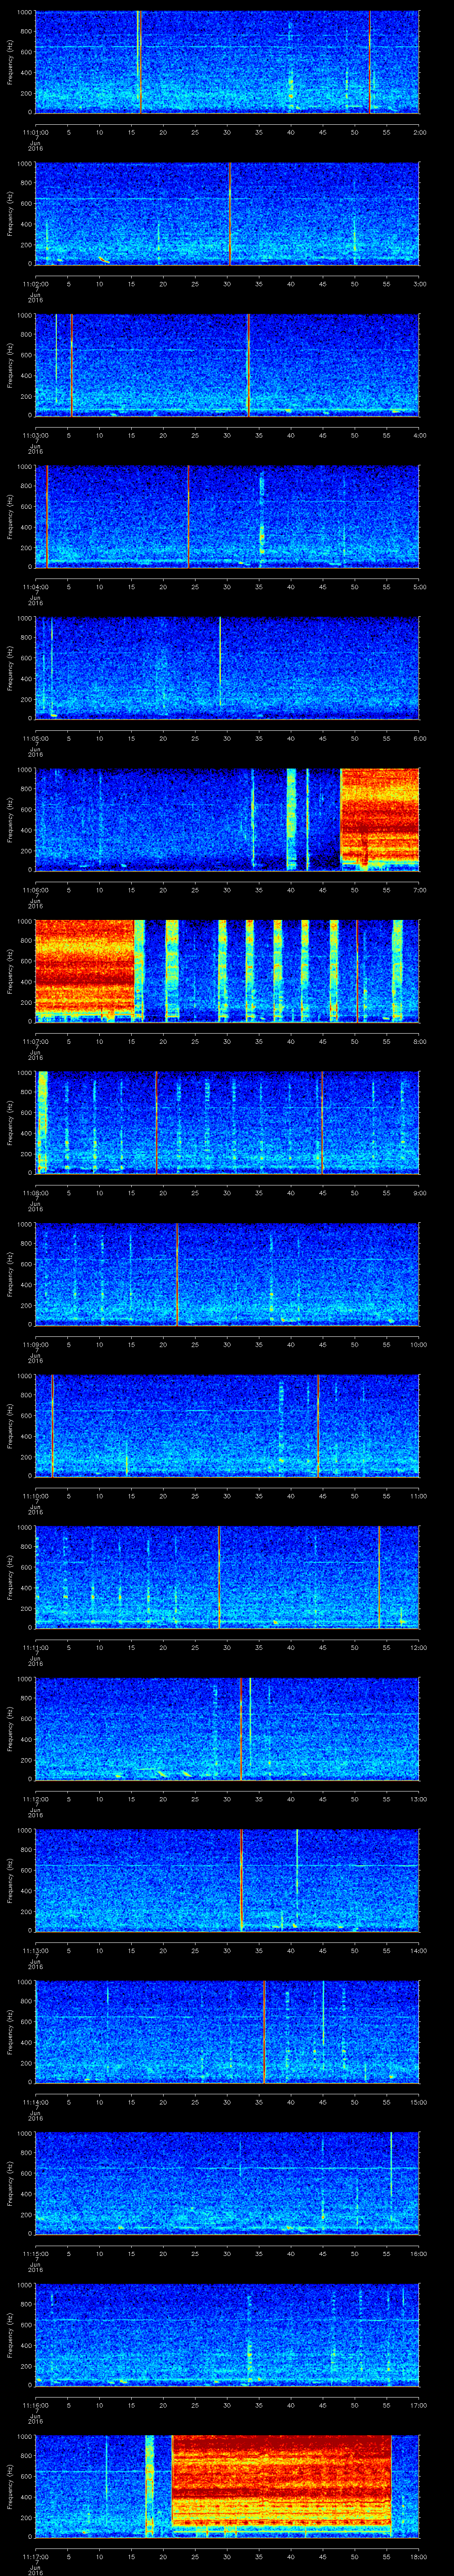454x2576 pixels.
Task: Select the spectrogram panel starting at 11:16:00
Action: (227, 2335)
